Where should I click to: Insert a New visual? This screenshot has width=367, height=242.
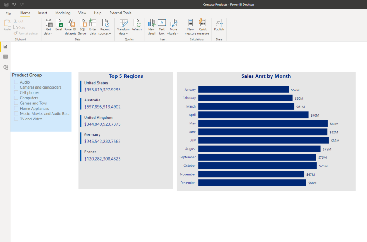click(x=152, y=27)
